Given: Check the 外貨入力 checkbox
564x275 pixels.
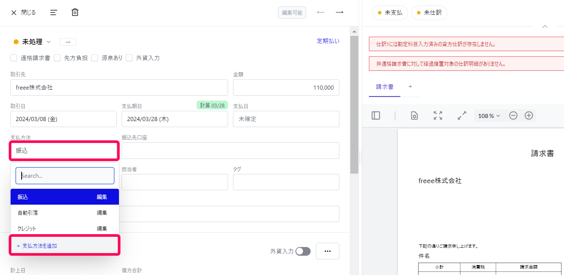Looking at the screenshot, I should point(129,58).
